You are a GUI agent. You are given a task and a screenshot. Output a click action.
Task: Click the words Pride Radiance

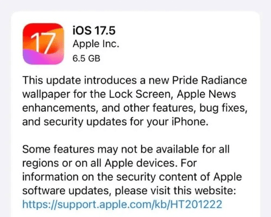pos(210,80)
